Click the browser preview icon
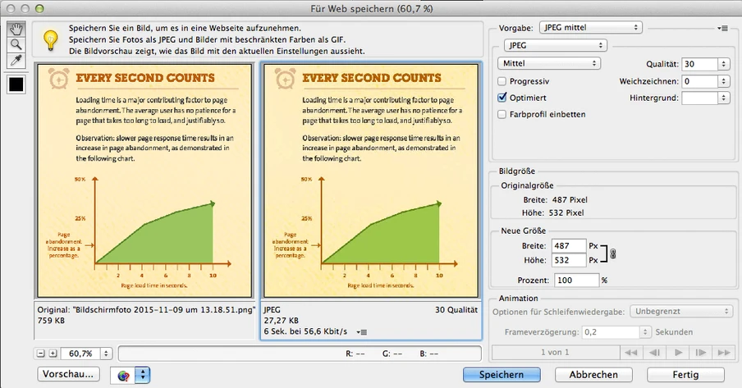 pos(124,375)
